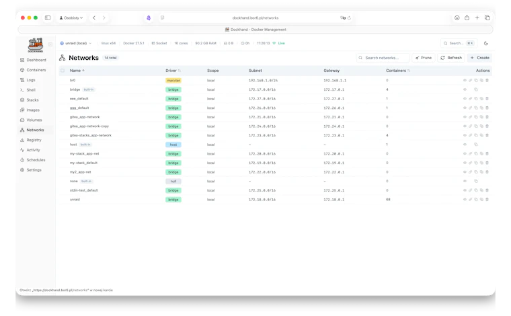Inspect the host network via its eye icon
This screenshot has height=316, width=511.
(465, 145)
